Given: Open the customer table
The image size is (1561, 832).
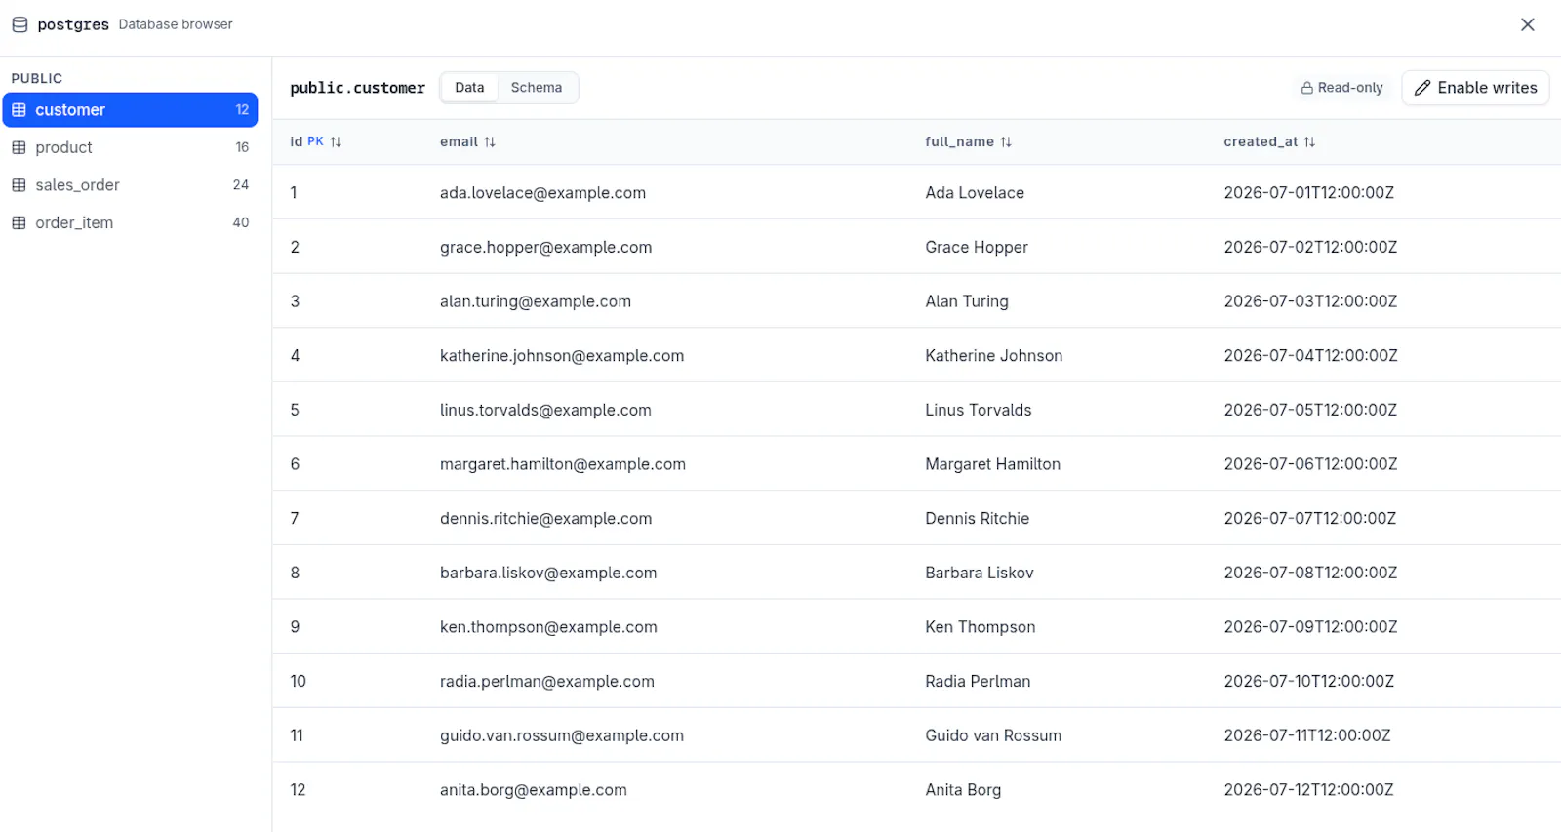Looking at the screenshot, I should (x=130, y=110).
